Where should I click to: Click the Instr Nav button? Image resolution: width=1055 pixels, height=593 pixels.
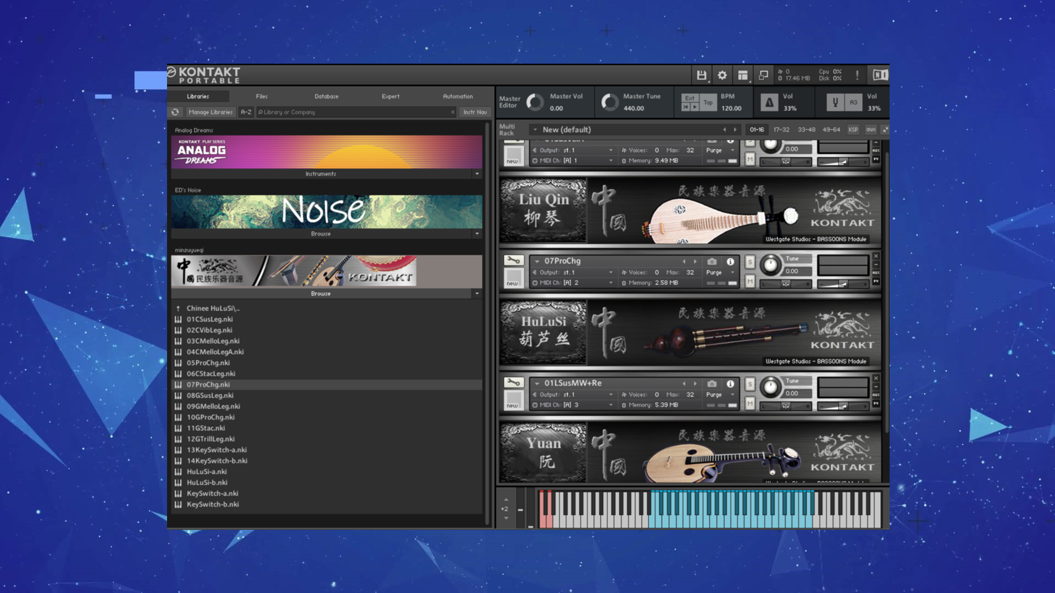(x=475, y=112)
